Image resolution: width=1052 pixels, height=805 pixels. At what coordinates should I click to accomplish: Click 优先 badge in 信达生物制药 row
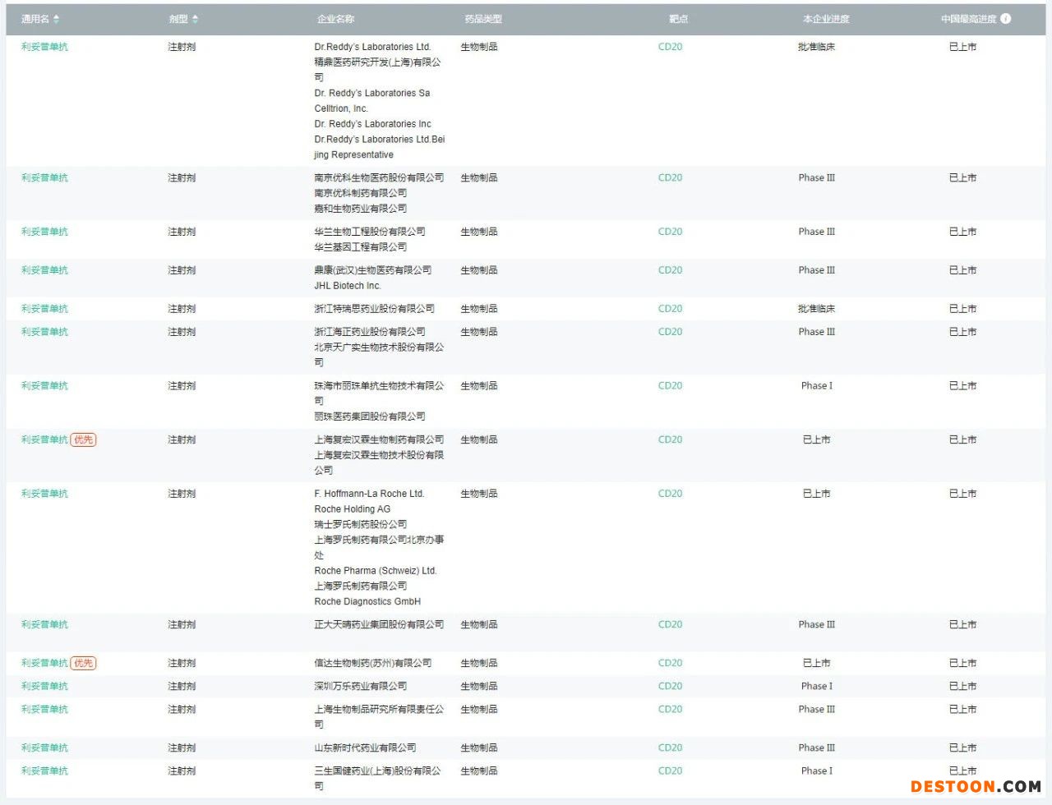(83, 663)
